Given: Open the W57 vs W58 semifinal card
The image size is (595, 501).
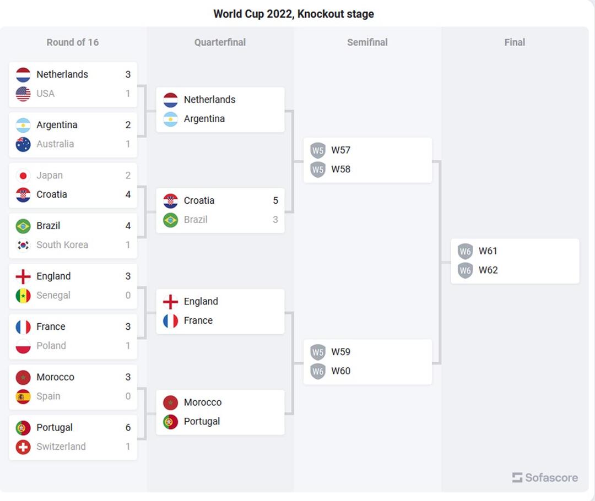Looking at the screenshot, I should tap(367, 160).
